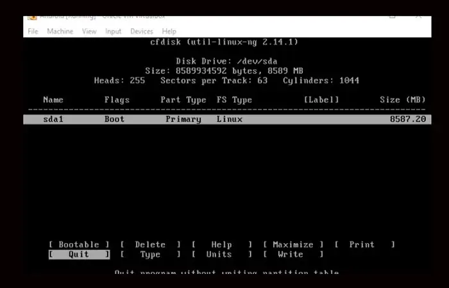The image size is (449, 288).
Task: Click the 8587.20 size value
Action: 408,119
